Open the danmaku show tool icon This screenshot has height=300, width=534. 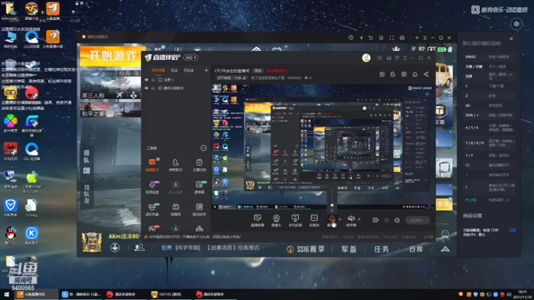click(176, 209)
